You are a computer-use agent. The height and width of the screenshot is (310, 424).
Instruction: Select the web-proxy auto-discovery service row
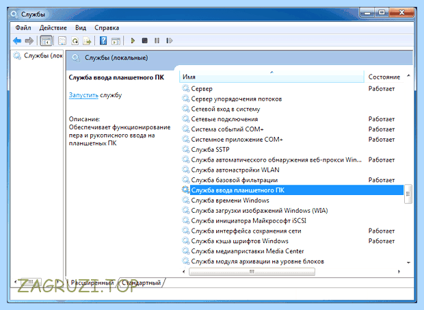[x=292, y=160]
